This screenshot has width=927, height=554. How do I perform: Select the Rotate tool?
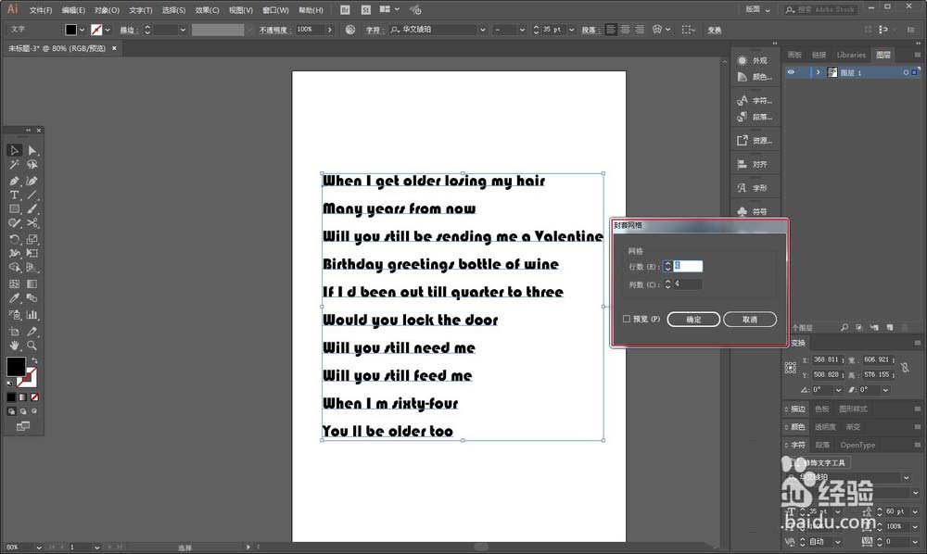(14, 239)
